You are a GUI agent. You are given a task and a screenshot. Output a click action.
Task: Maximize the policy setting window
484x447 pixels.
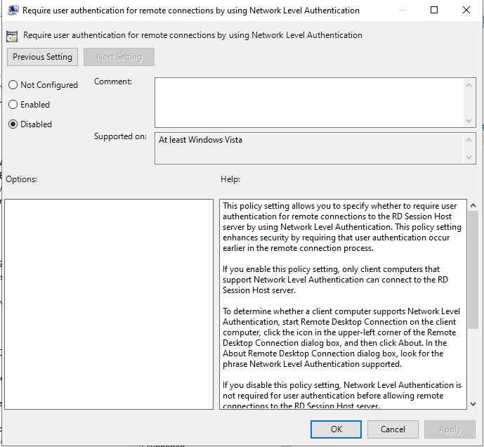coord(433,11)
